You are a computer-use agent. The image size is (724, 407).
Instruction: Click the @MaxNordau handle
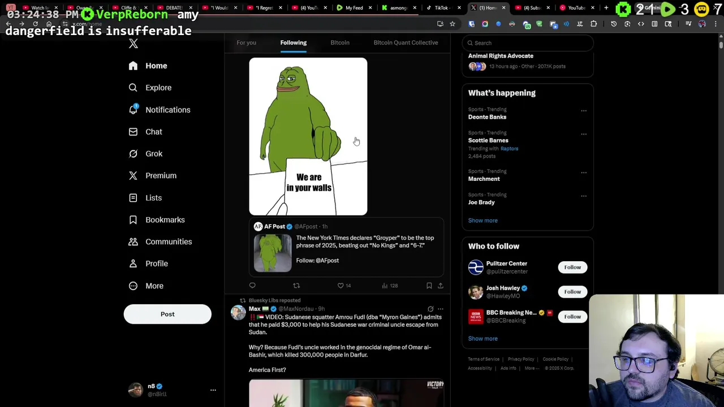(x=296, y=309)
